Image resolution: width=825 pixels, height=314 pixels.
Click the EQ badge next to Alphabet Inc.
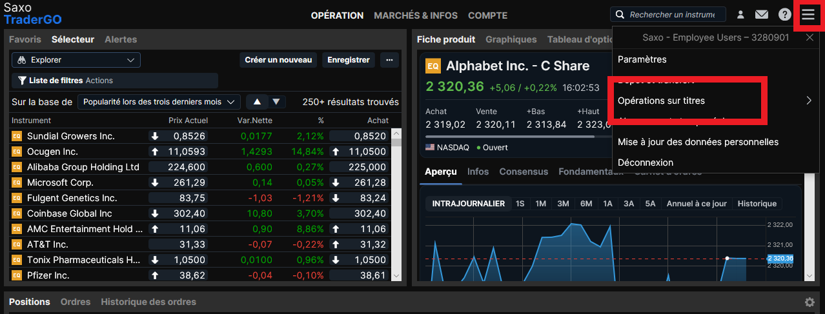point(433,66)
